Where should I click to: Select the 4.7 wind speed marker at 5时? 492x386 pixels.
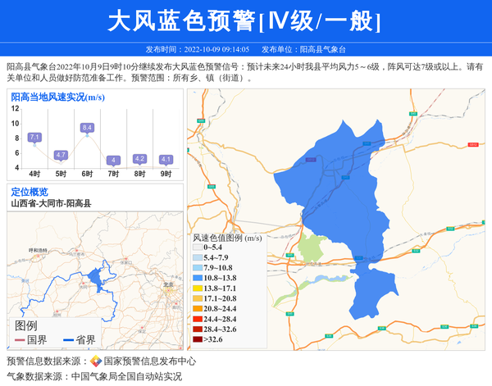61,155
